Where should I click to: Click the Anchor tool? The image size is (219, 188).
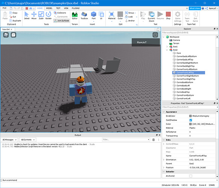pos(130,21)
